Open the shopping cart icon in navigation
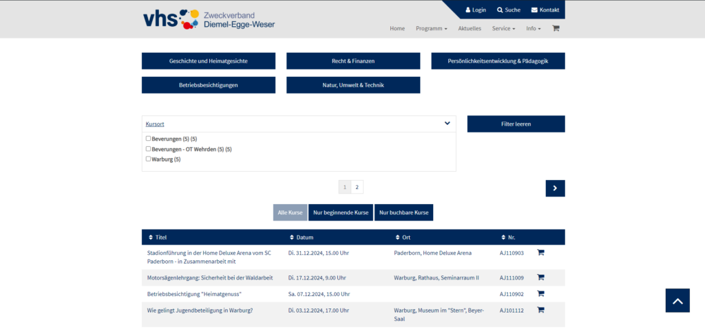Screen dimensions: 705x329 556,28
